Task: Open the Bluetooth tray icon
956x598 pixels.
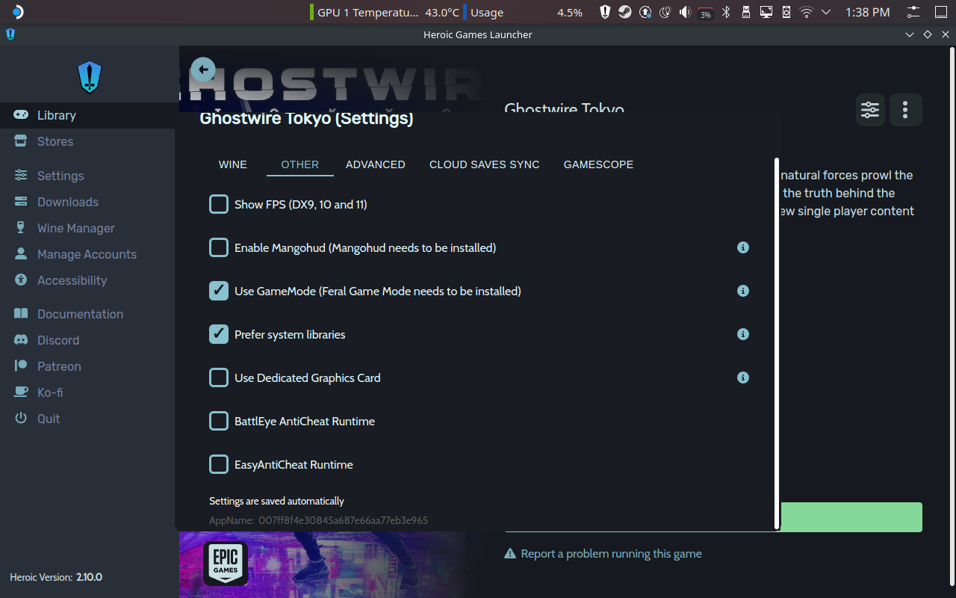Action: pyautogui.click(x=725, y=12)
